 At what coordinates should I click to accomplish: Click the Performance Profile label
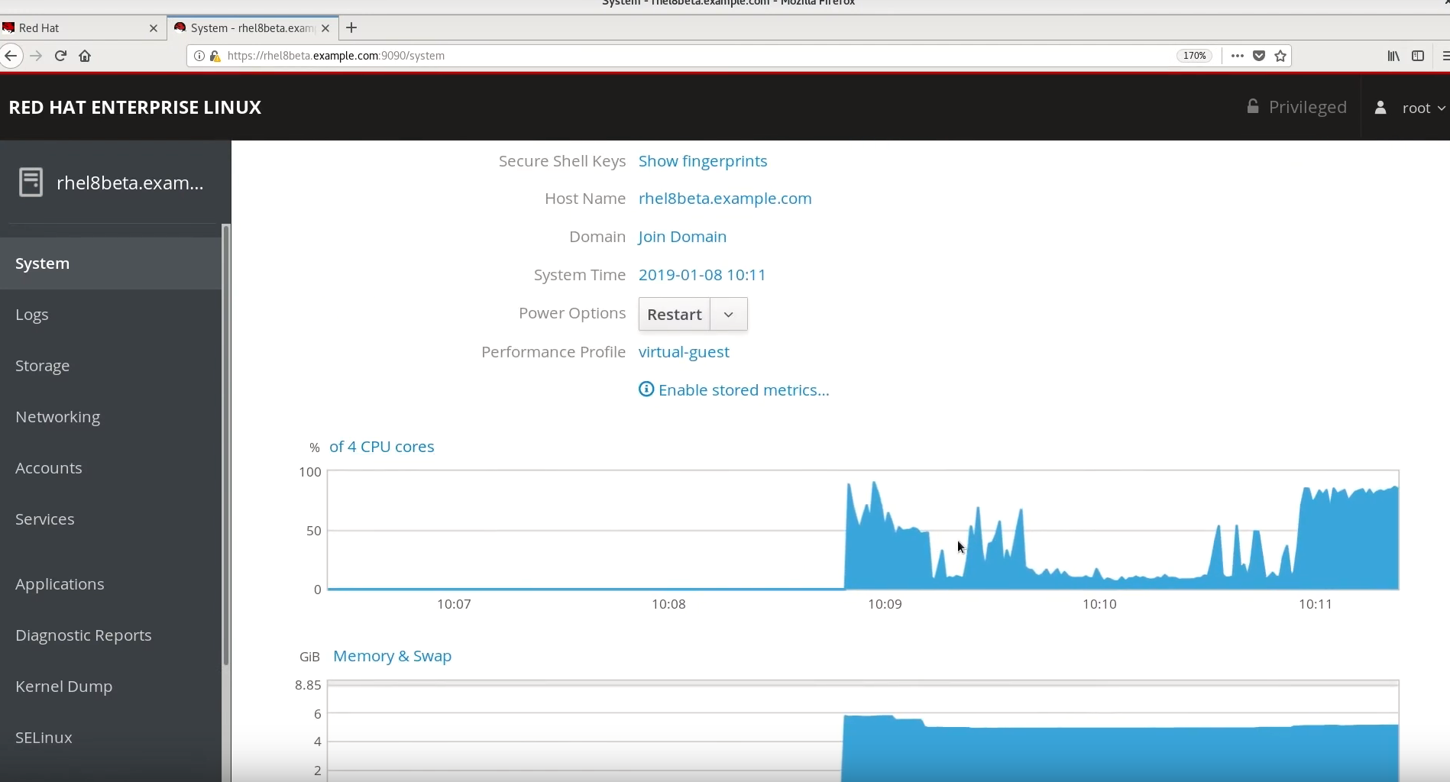pos(554,352)
